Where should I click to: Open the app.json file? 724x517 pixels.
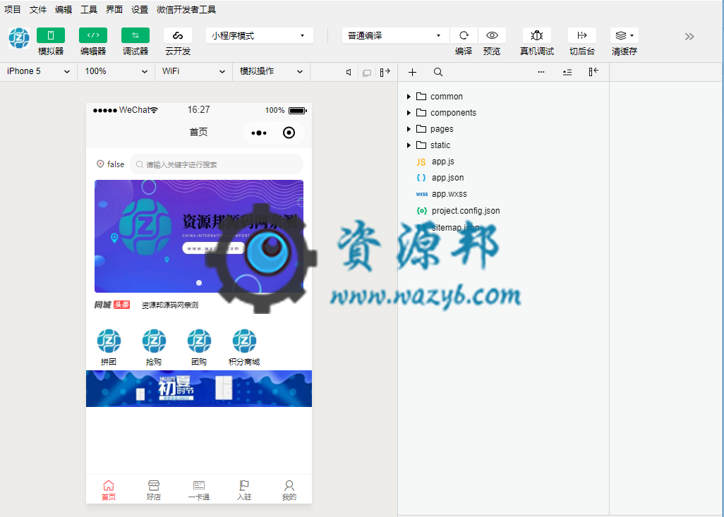tap(440, 178)
